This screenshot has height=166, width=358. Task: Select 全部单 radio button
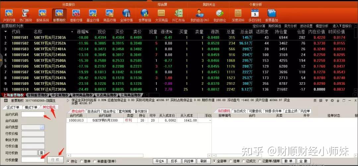(214, 161)
